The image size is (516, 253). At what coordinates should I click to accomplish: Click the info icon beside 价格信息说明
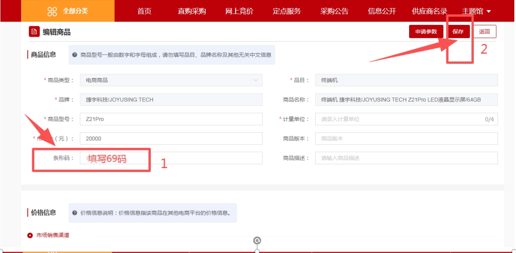(75, 213)
